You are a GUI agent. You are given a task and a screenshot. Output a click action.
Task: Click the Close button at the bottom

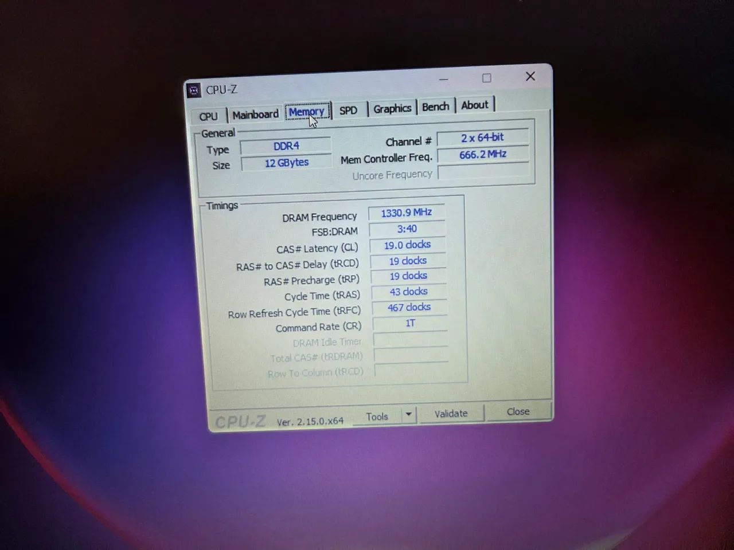tap(518, 411)
